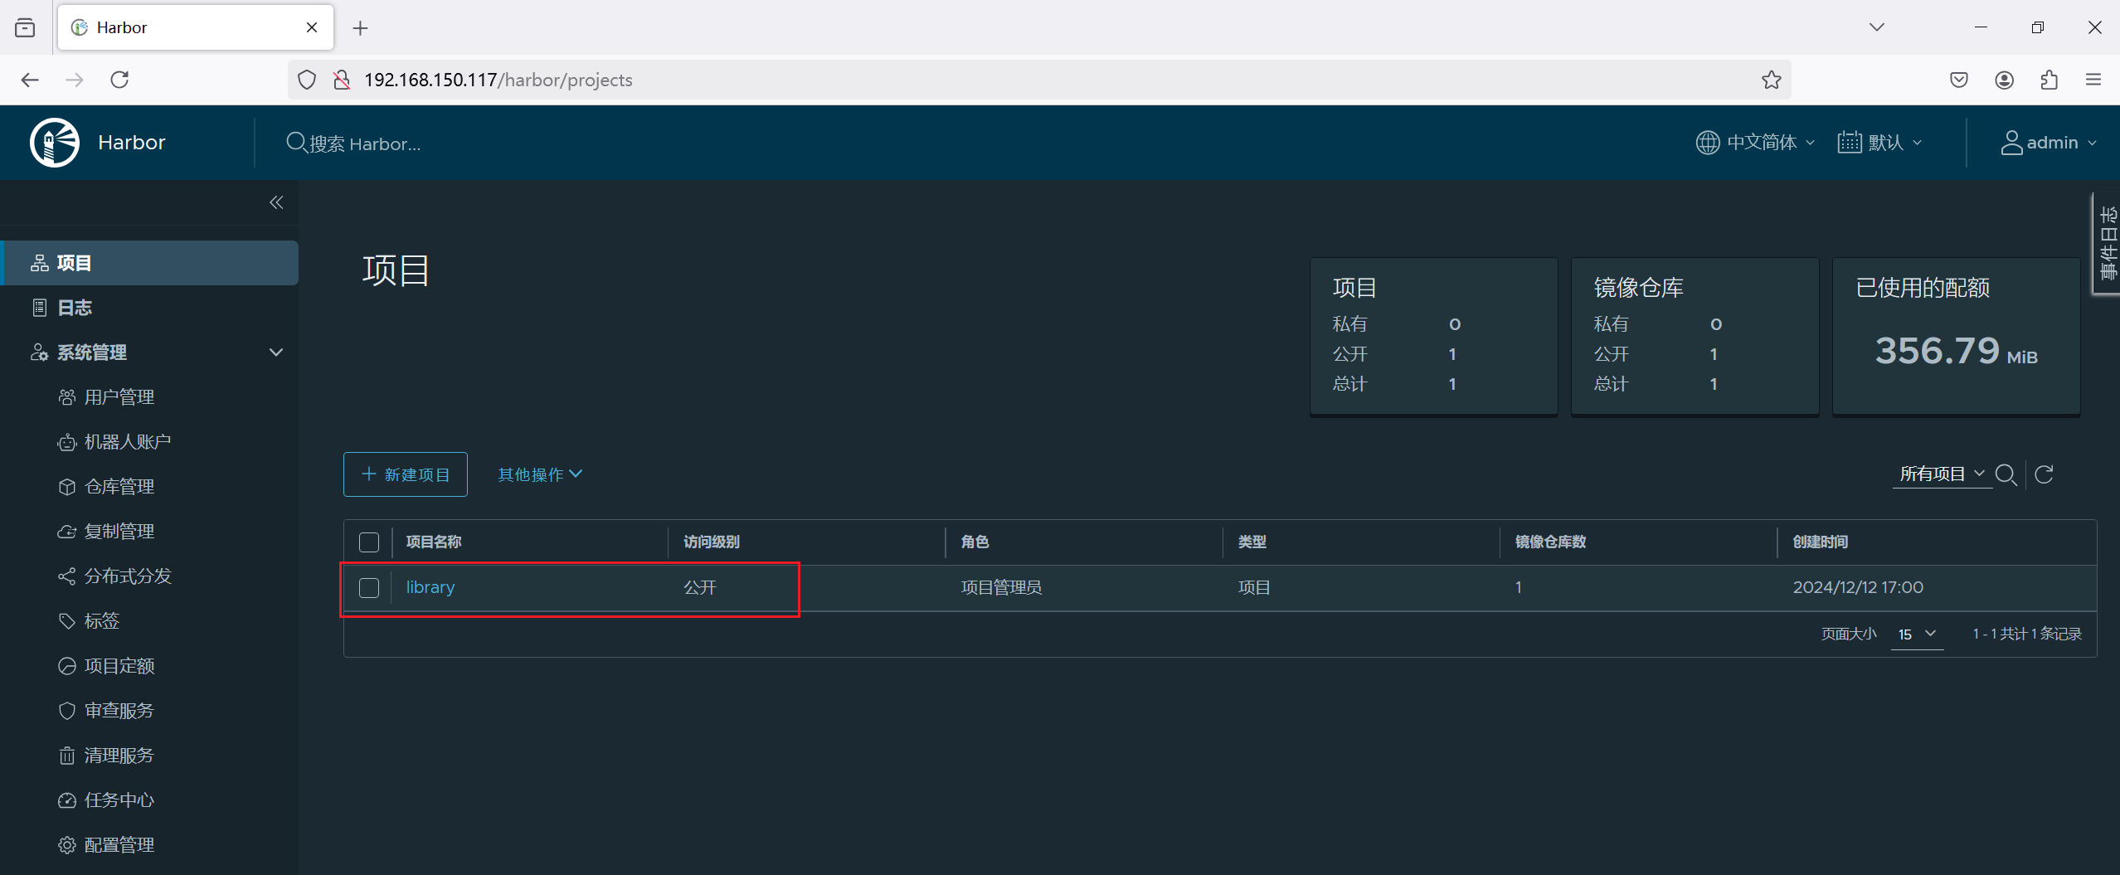This screenshot has width=2120, height=875.
Task: Click the calendar theme icon beside 默认
Action: (1850, 143)
